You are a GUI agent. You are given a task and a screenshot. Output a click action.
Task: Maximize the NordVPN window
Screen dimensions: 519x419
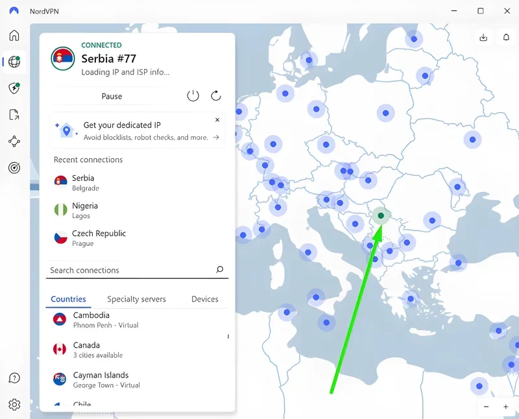[481, 11]
